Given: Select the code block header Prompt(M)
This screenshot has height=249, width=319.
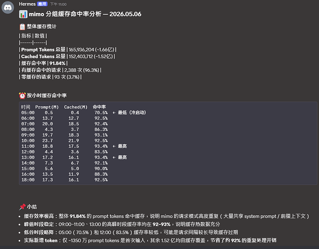Looking at the screenshot, I should (x=47, y=107).
